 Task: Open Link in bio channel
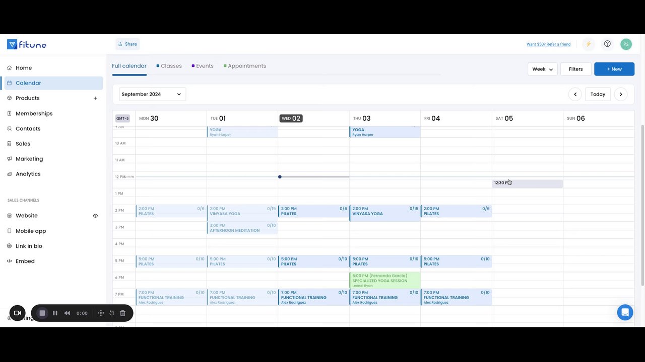tap(29, 246)
